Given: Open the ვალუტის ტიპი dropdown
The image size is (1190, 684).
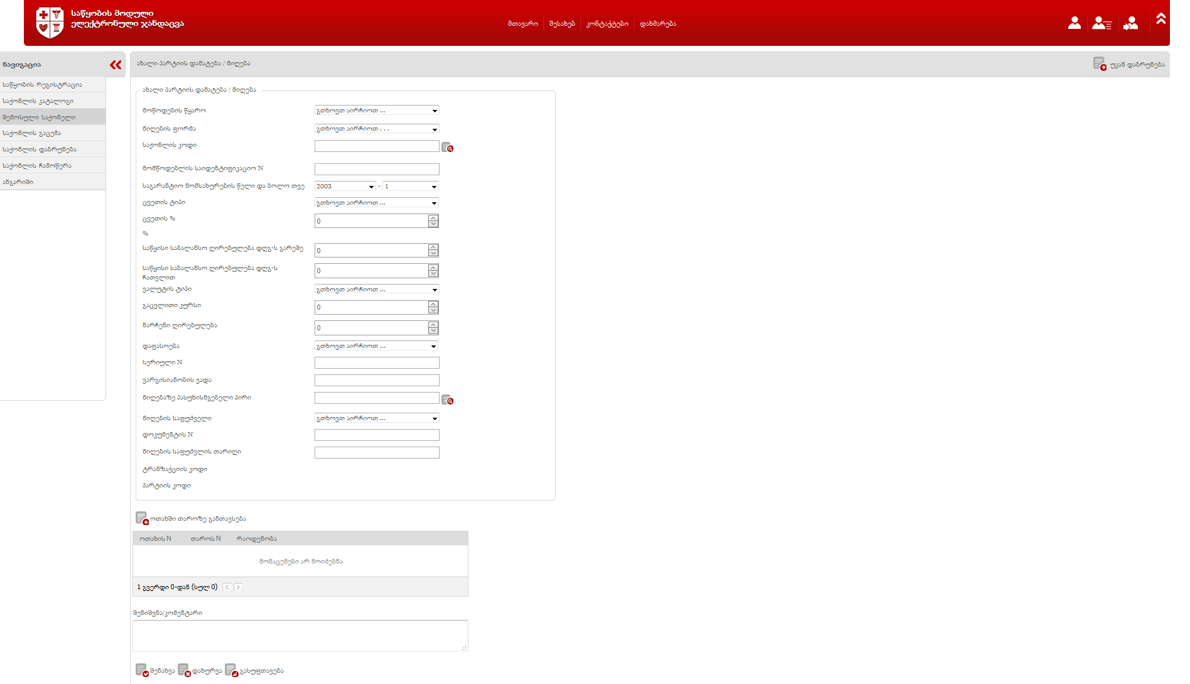Looking at the screenshot, I should coord(376,290).
